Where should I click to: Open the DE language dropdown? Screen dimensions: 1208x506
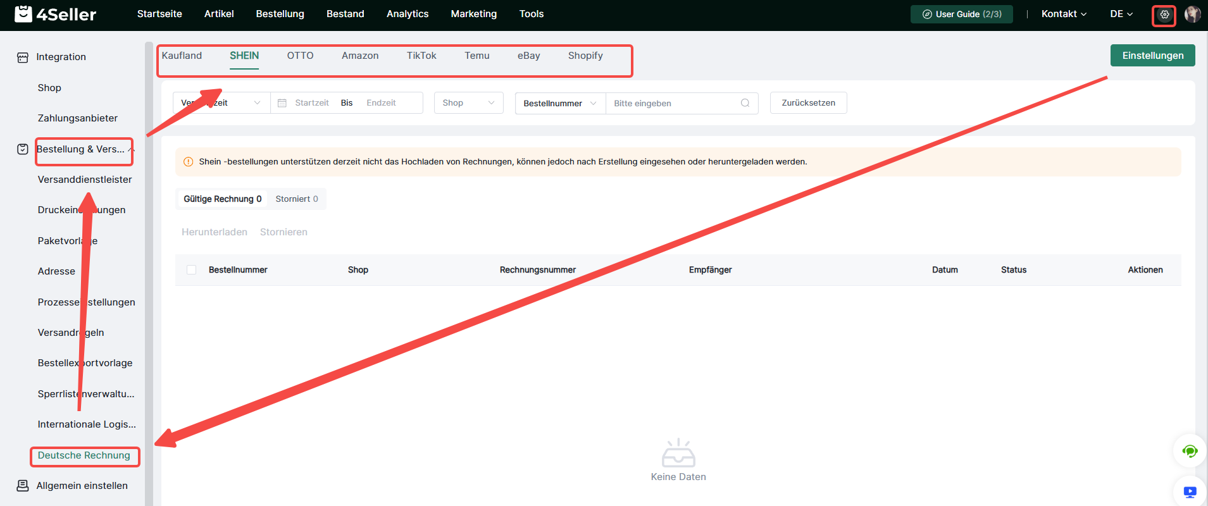1121,14
